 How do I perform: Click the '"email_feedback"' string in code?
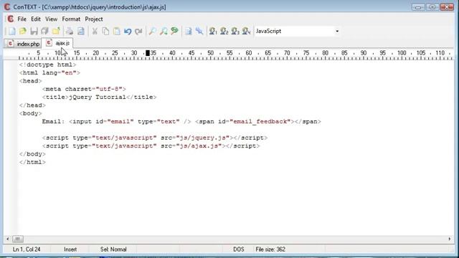tap(260, 121)
